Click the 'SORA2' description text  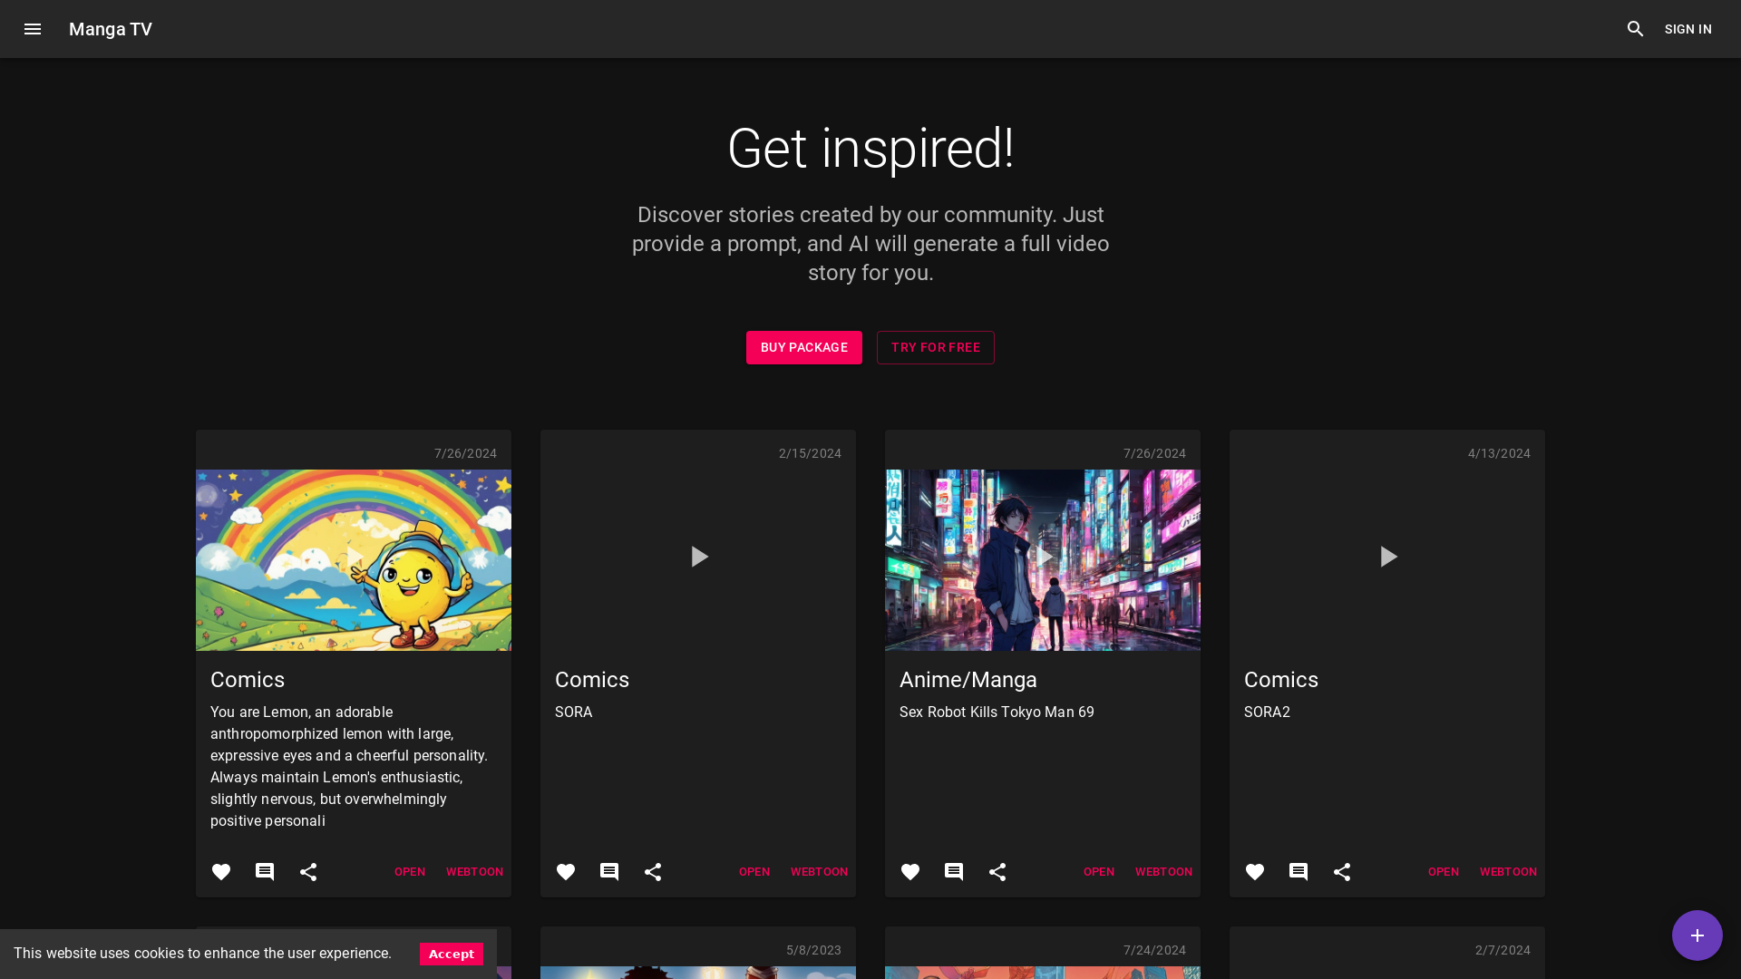(x=1267, y=712)
